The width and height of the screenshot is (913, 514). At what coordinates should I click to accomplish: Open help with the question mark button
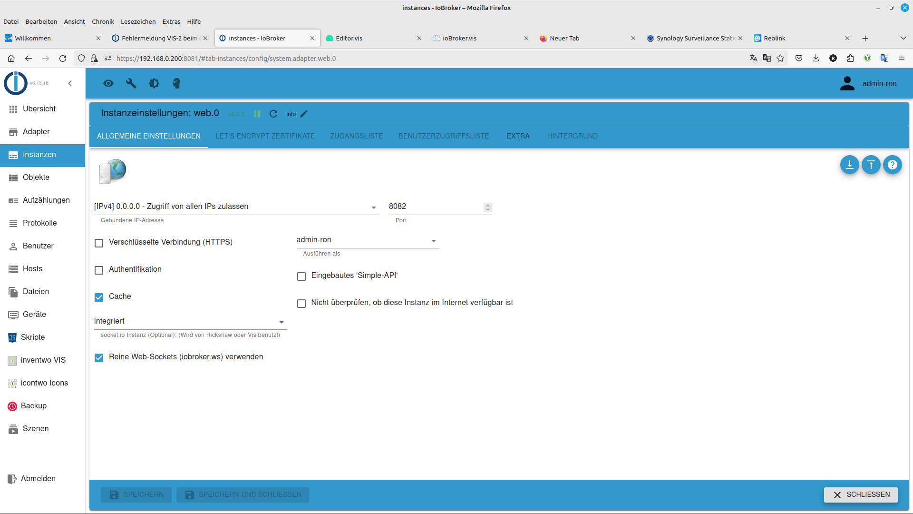point(893,165)
